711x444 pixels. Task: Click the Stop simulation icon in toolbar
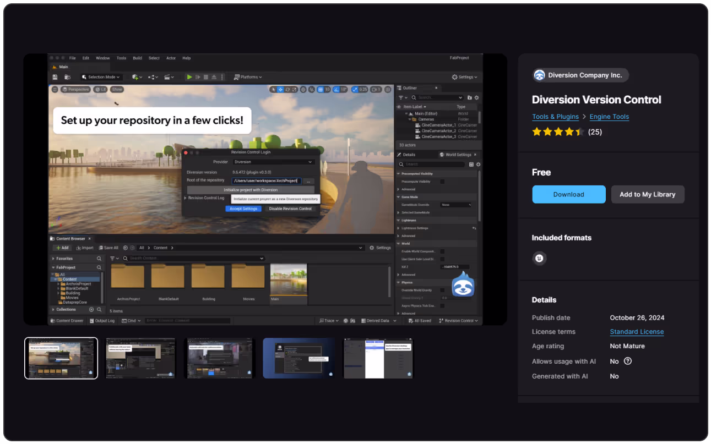click(x=206, y=77)
